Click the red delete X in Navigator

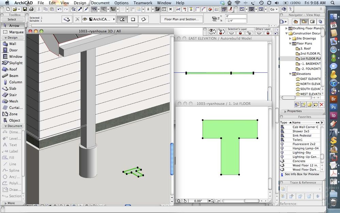click(x=321, y=104)
